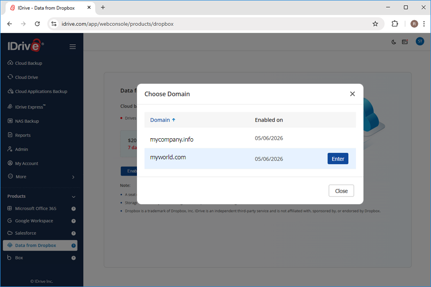This screenshot has height=287, width=431.
Task: Open Google Workspace product
Action: (34, 221)
